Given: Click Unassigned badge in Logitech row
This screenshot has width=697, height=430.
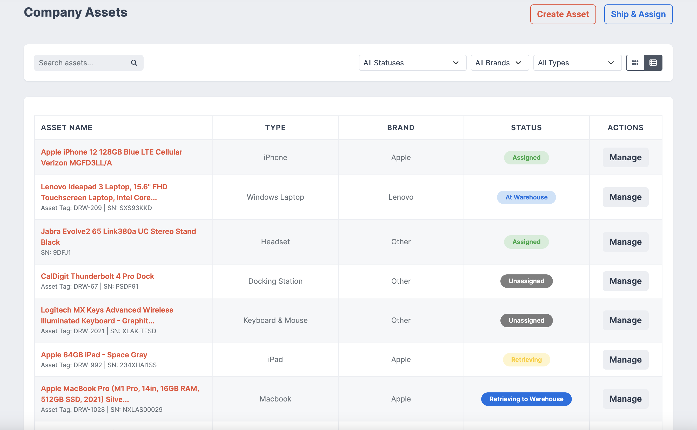Looking at the screenshot, I should (526, 320).
